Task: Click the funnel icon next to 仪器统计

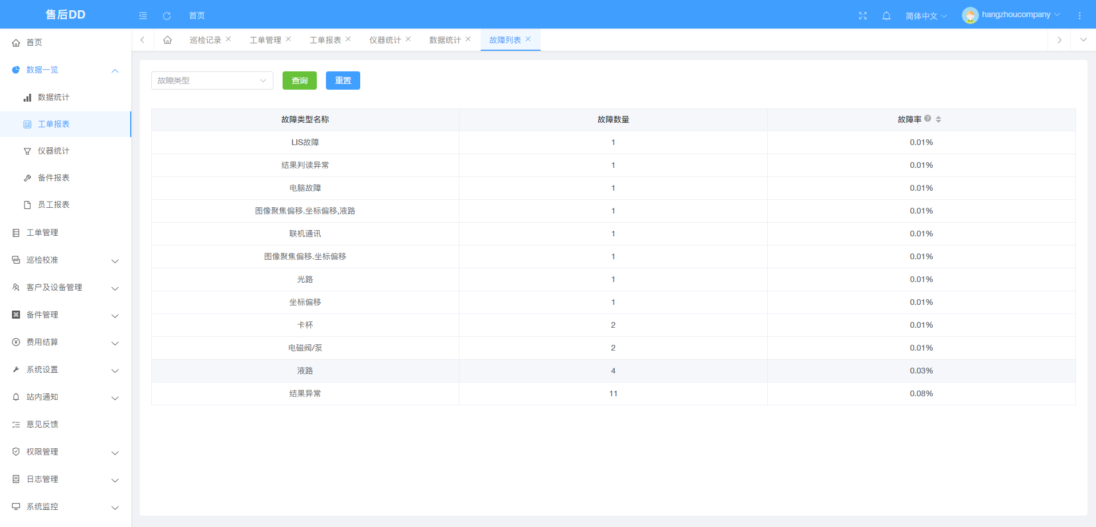Action: 27,151
